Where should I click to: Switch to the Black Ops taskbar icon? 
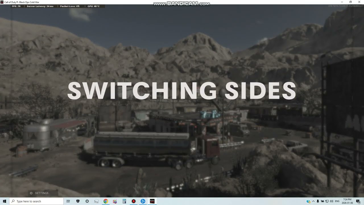(152, 201)
